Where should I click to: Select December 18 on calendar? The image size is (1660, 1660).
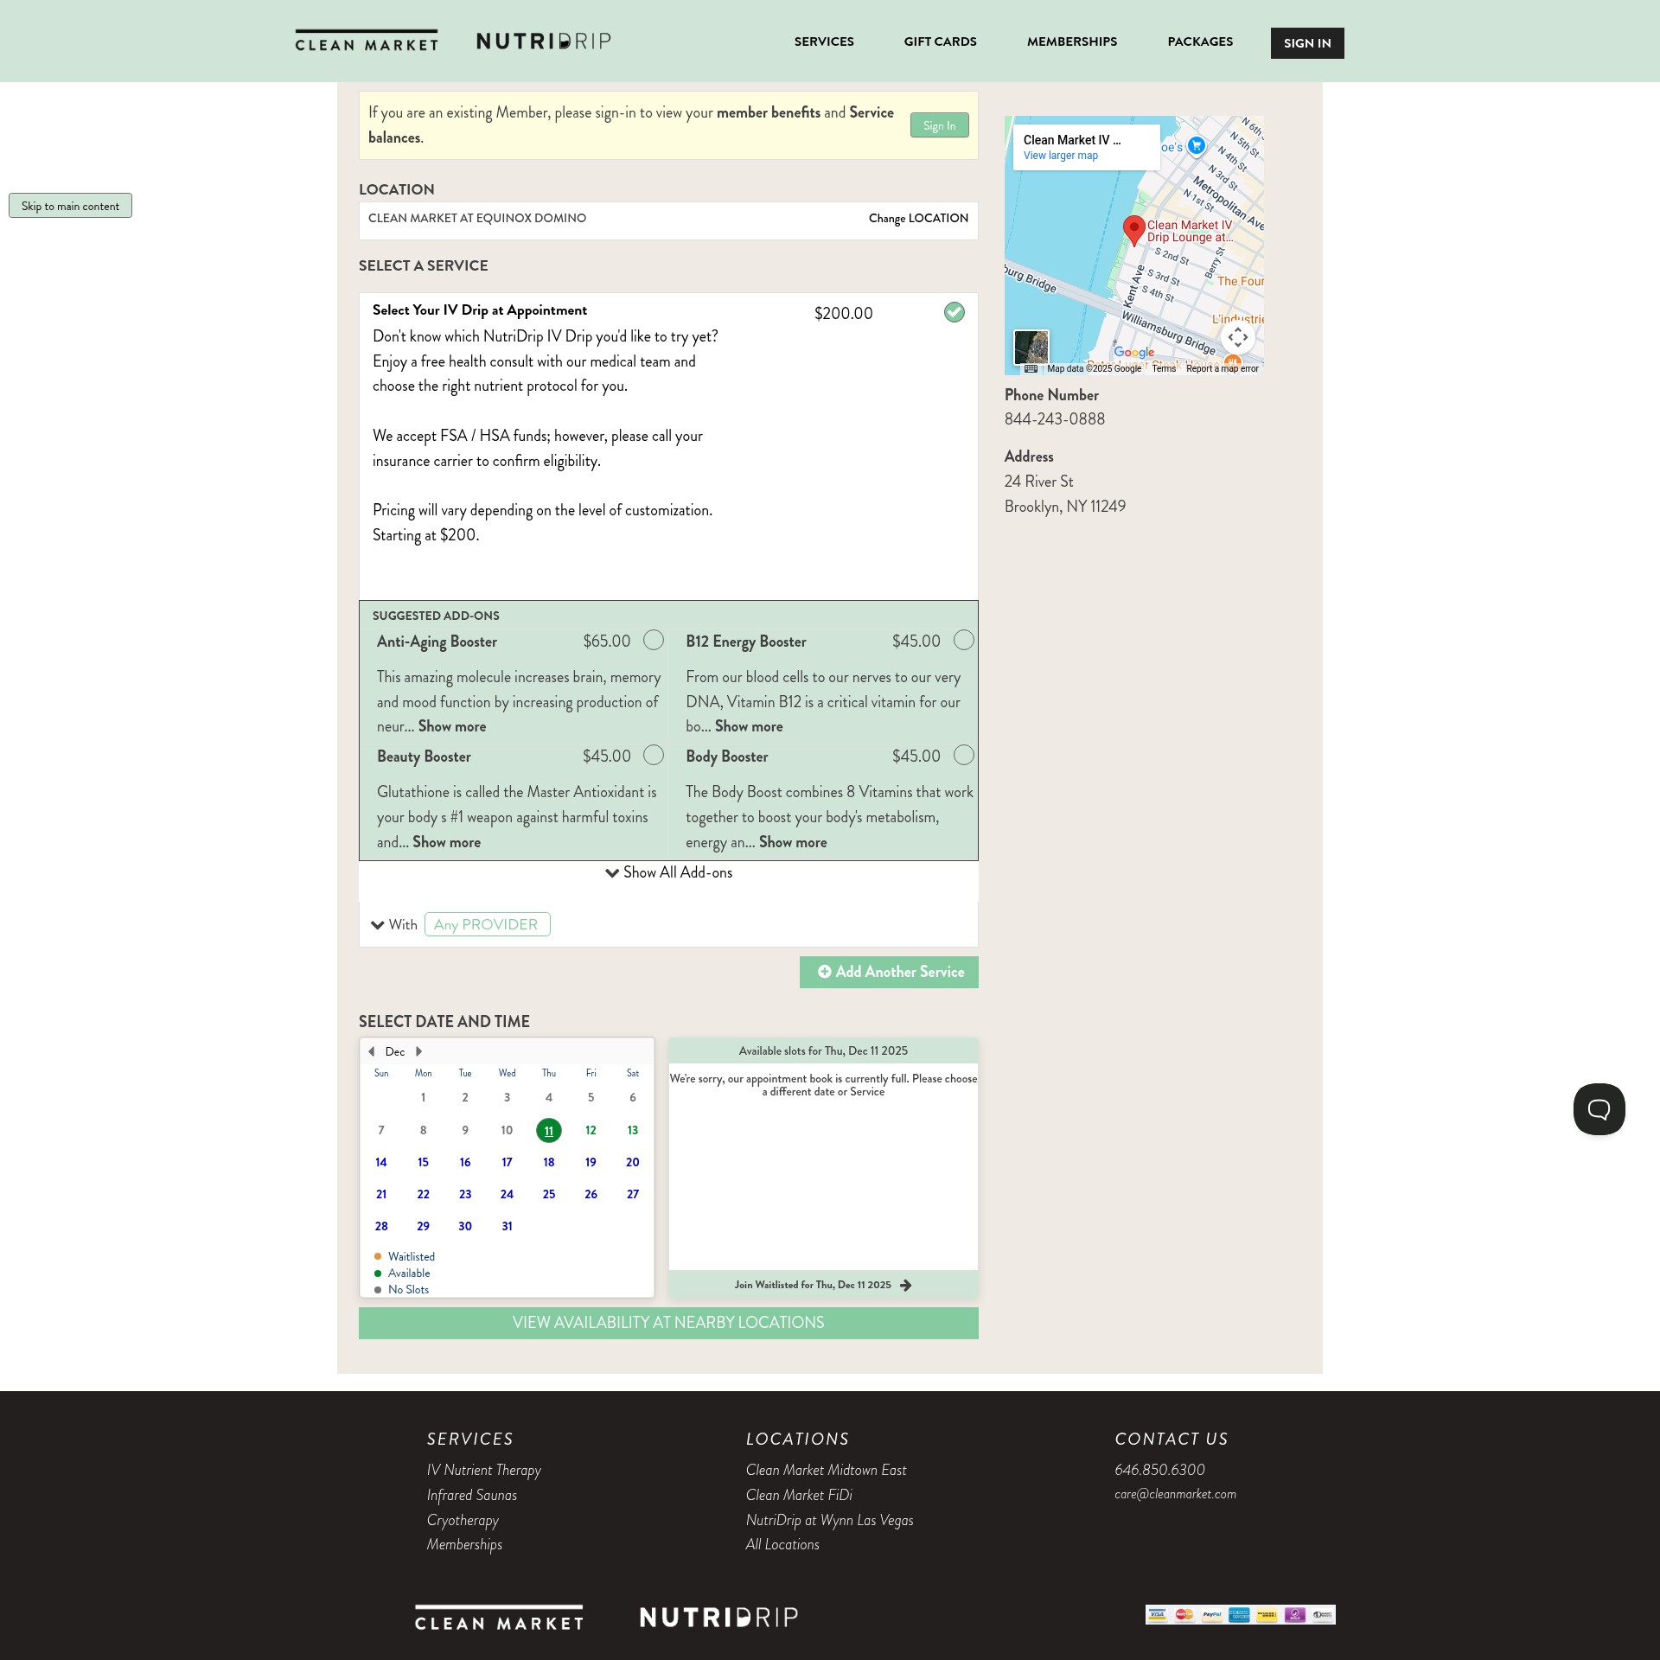tap(549, 1162)
